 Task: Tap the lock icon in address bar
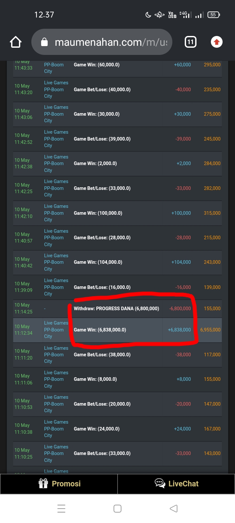pyautogui.click(x=44, y=42)
